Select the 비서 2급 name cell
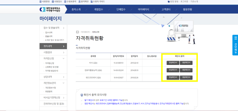 93,63
